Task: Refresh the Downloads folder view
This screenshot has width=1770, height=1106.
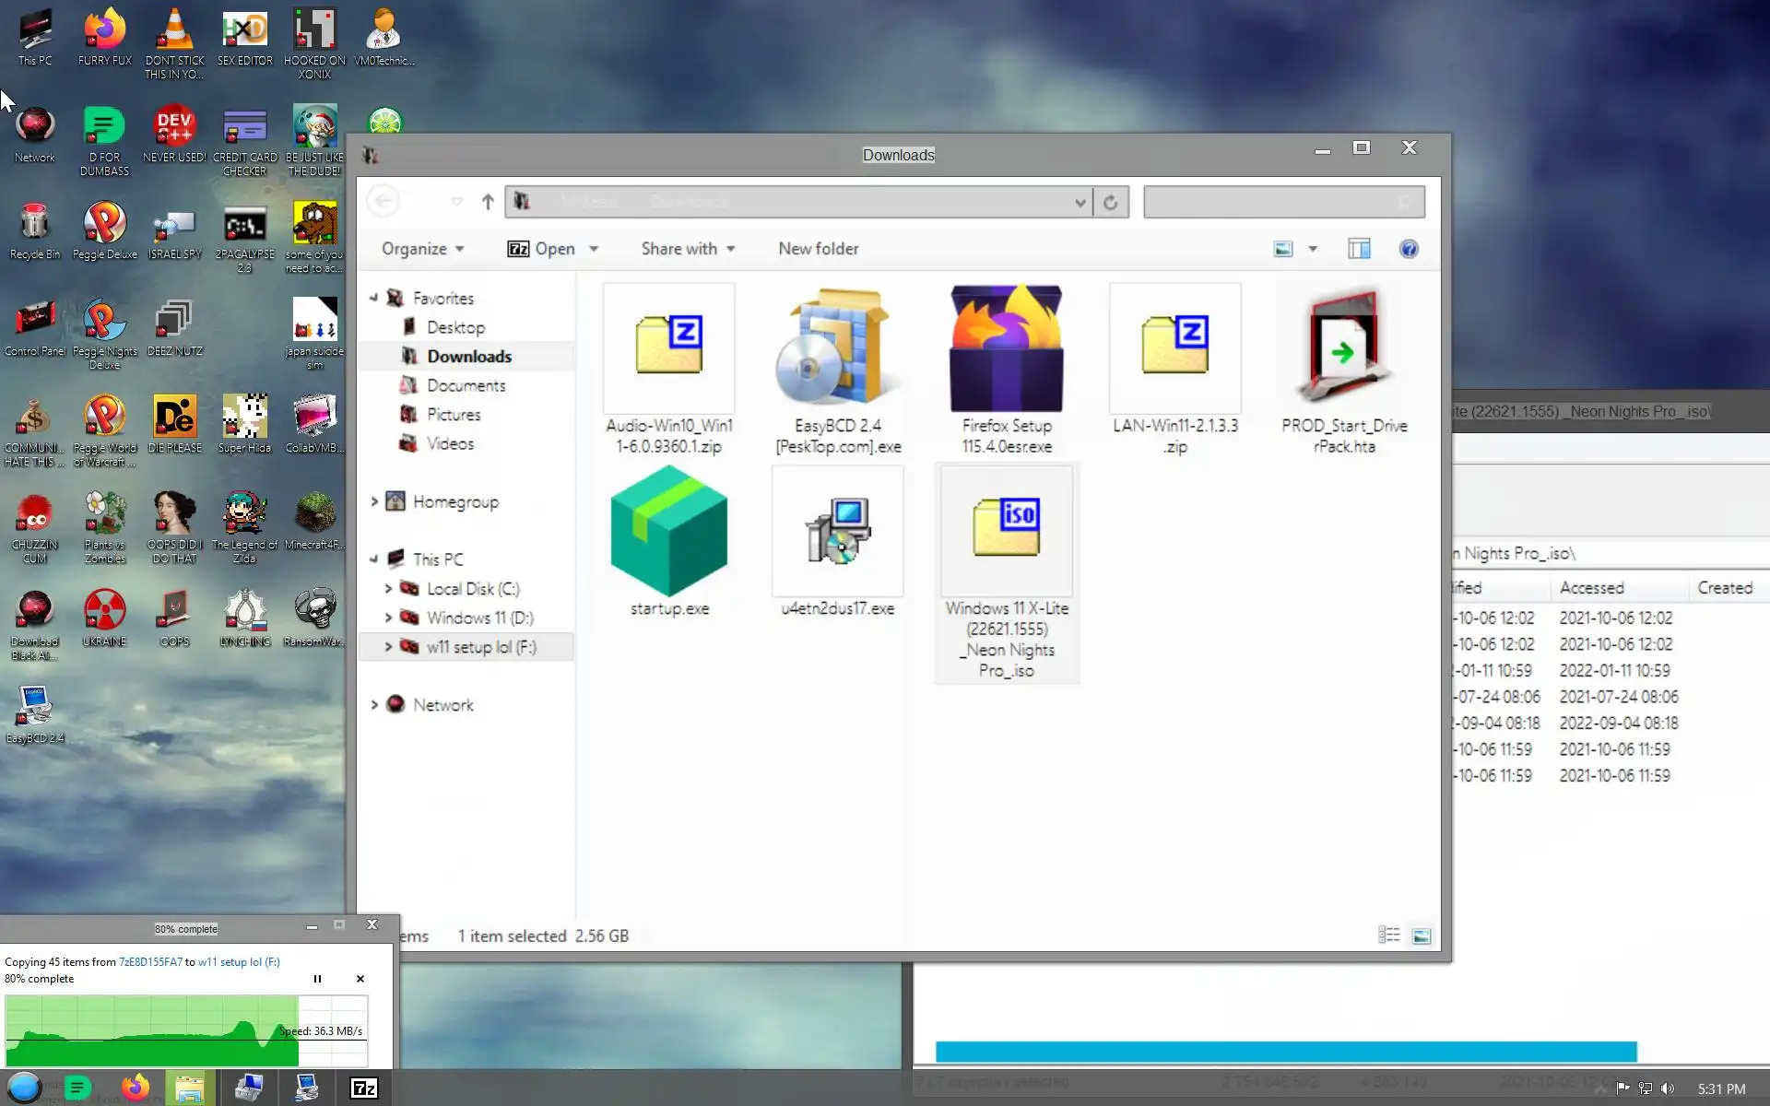Action: [1110, 202]
